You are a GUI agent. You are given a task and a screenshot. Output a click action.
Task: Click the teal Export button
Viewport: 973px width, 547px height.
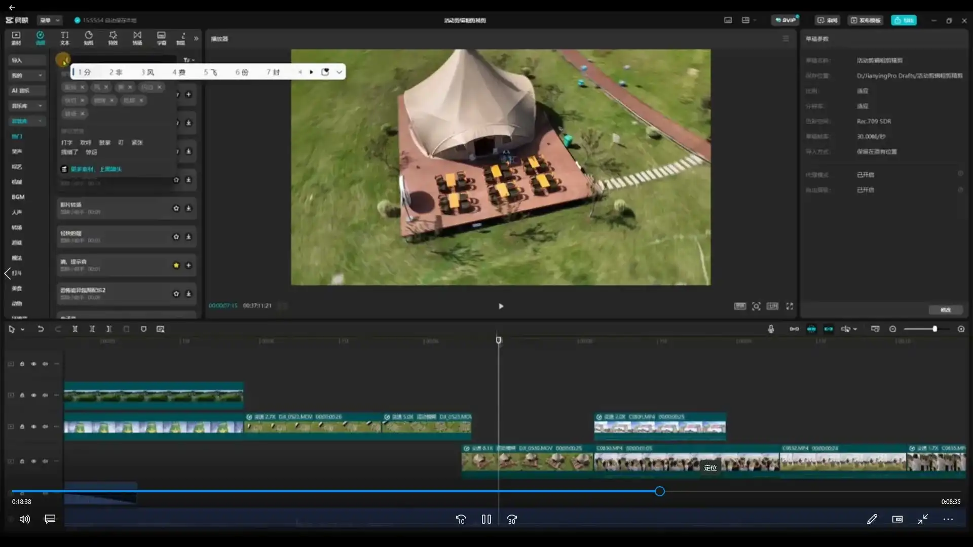click(904, 20)
